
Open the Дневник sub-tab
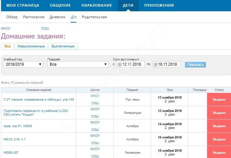coord(58,17)
